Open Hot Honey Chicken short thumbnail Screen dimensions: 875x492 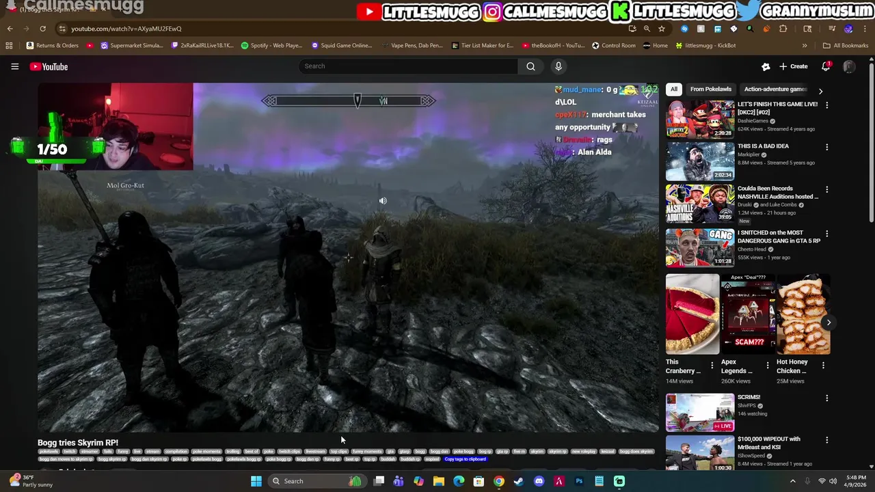pyautogui.click(x=803, y=314)
